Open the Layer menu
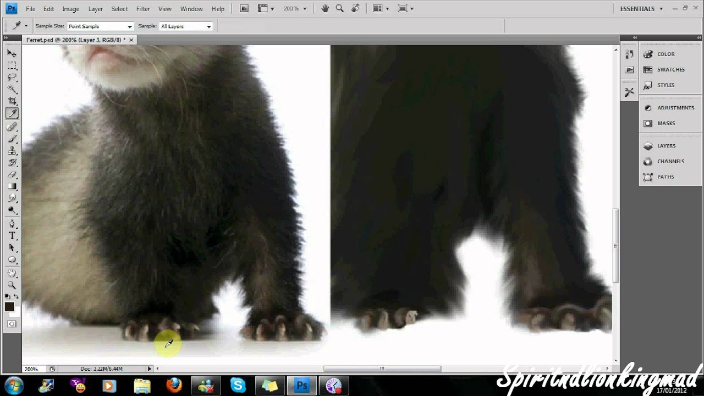The image size is (704, 396). (96, 9)
